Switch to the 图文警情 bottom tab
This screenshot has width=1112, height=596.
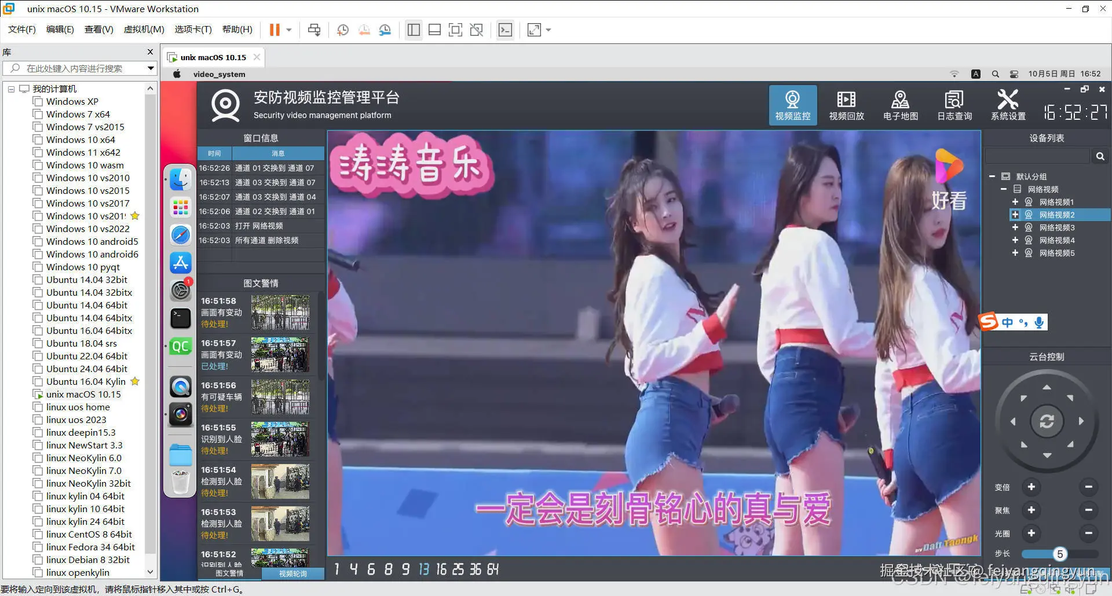pyautogui.click(x=229, y=573)
